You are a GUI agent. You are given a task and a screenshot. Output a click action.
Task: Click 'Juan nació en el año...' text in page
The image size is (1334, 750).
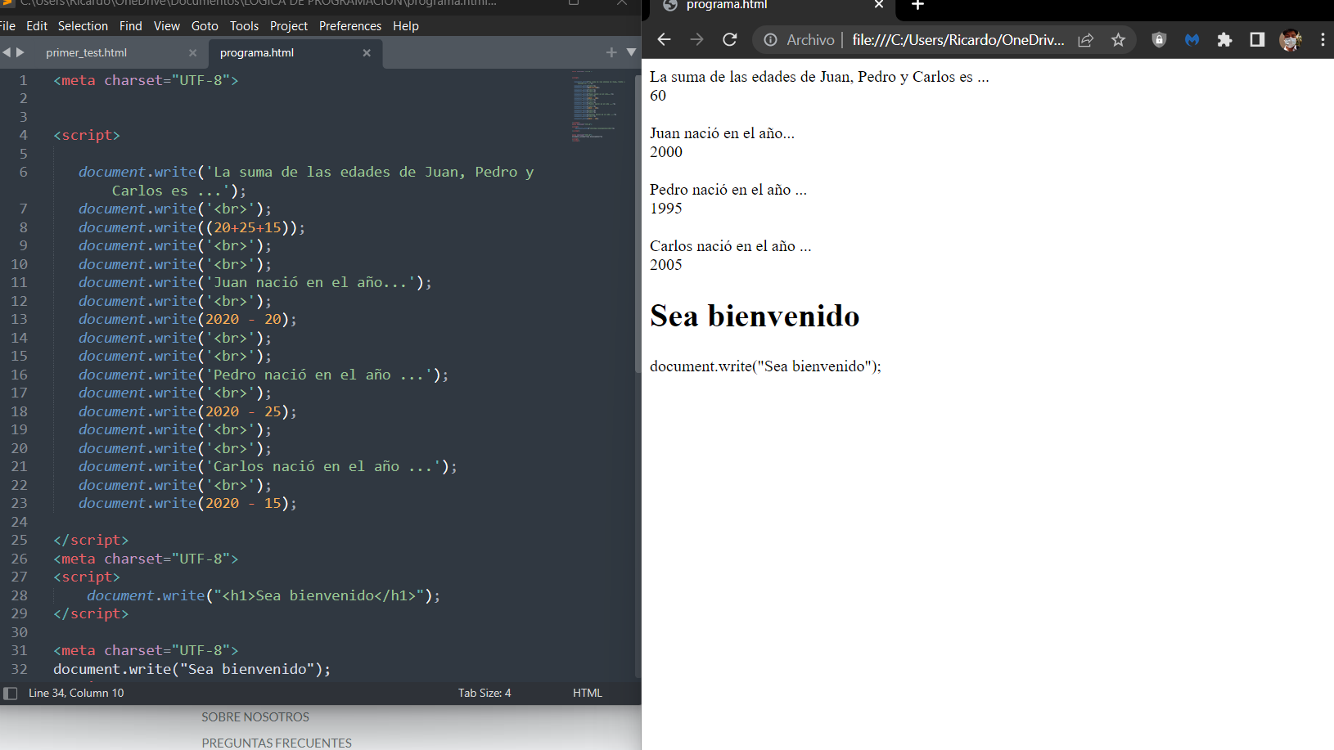[722, 133]
